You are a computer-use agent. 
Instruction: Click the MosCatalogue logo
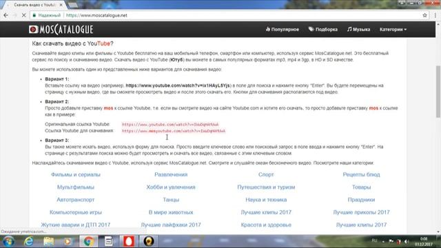(x=61, y=29)
